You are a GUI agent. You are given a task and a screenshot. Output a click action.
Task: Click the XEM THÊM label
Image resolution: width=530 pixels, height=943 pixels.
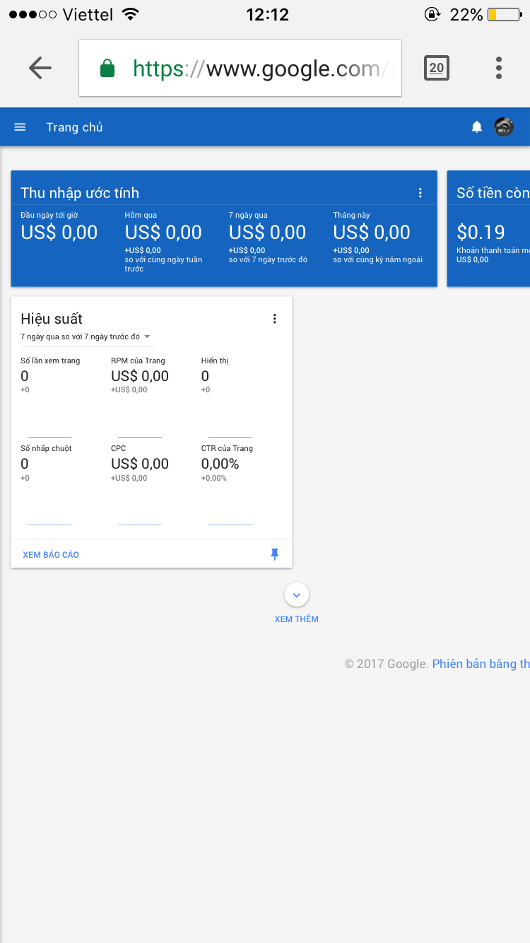coord(297,619)
